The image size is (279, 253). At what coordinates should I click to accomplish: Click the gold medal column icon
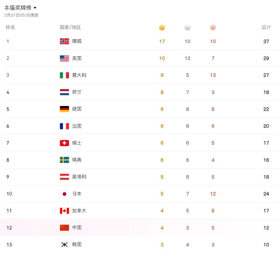pos(162,27)
